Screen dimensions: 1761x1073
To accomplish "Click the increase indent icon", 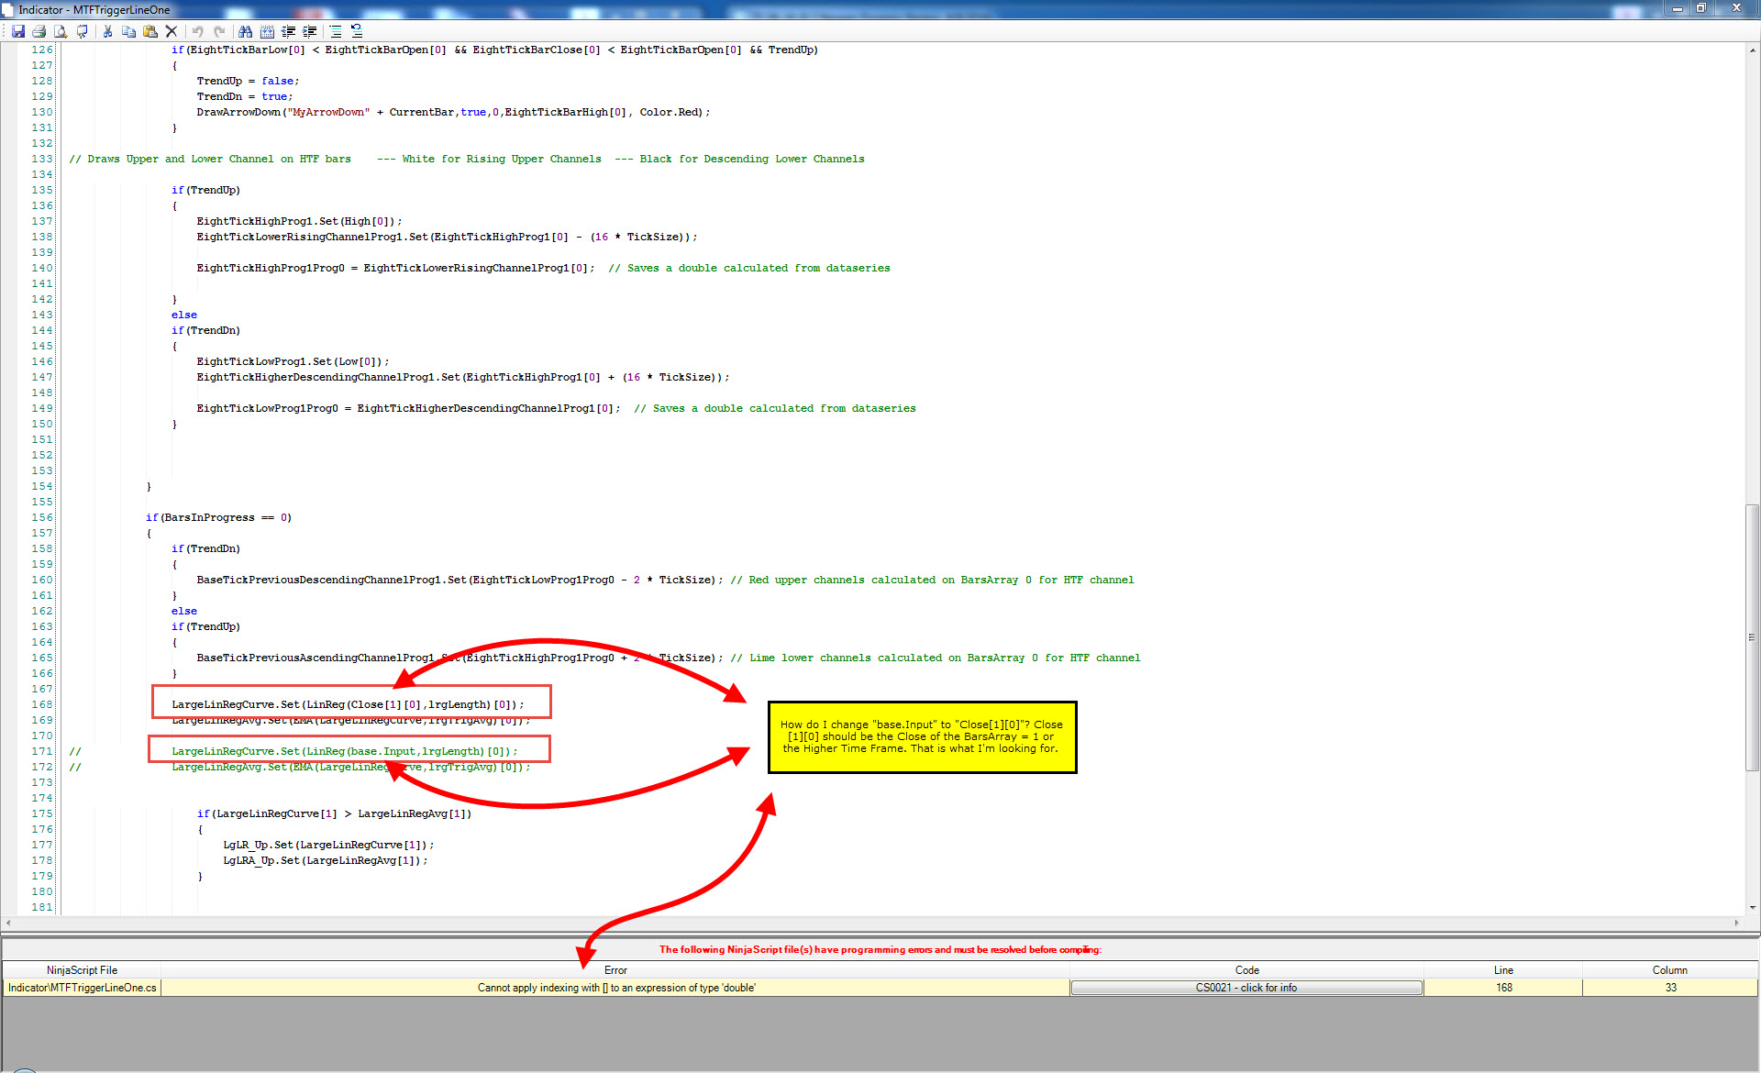I will tap(310, 31).
